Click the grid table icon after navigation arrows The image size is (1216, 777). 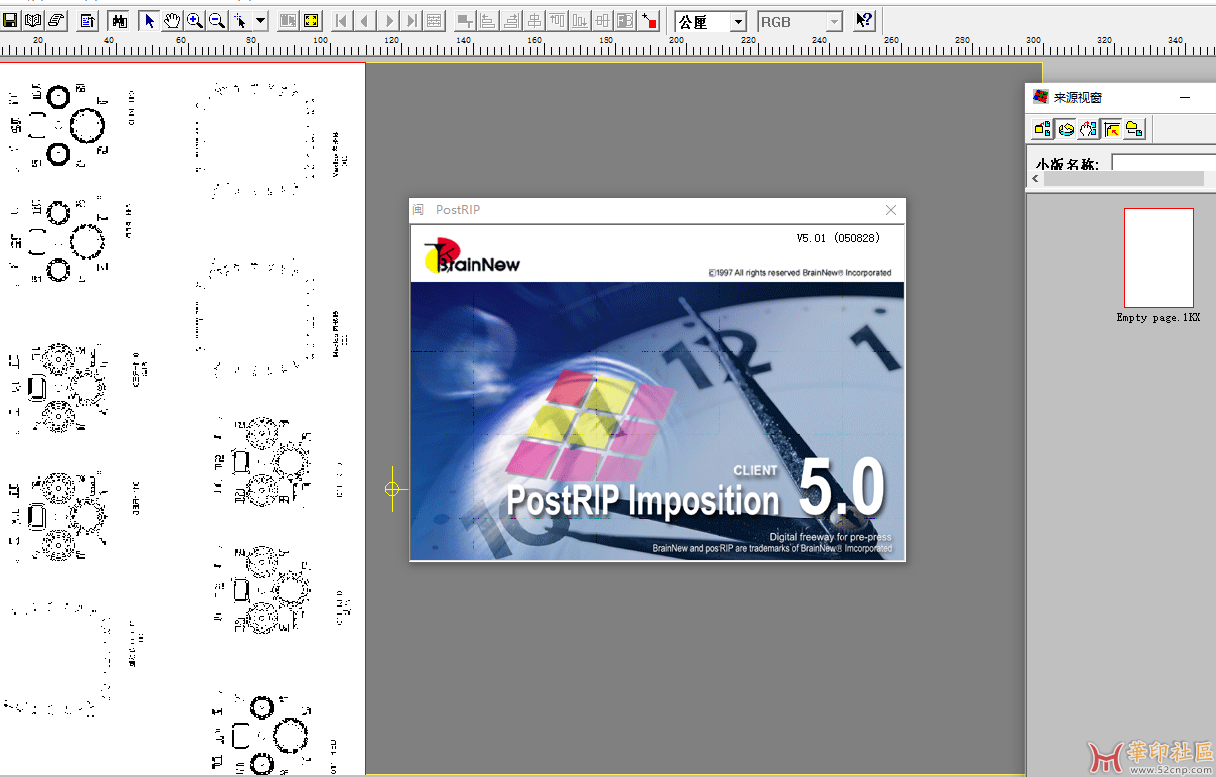tap(434, 20)
